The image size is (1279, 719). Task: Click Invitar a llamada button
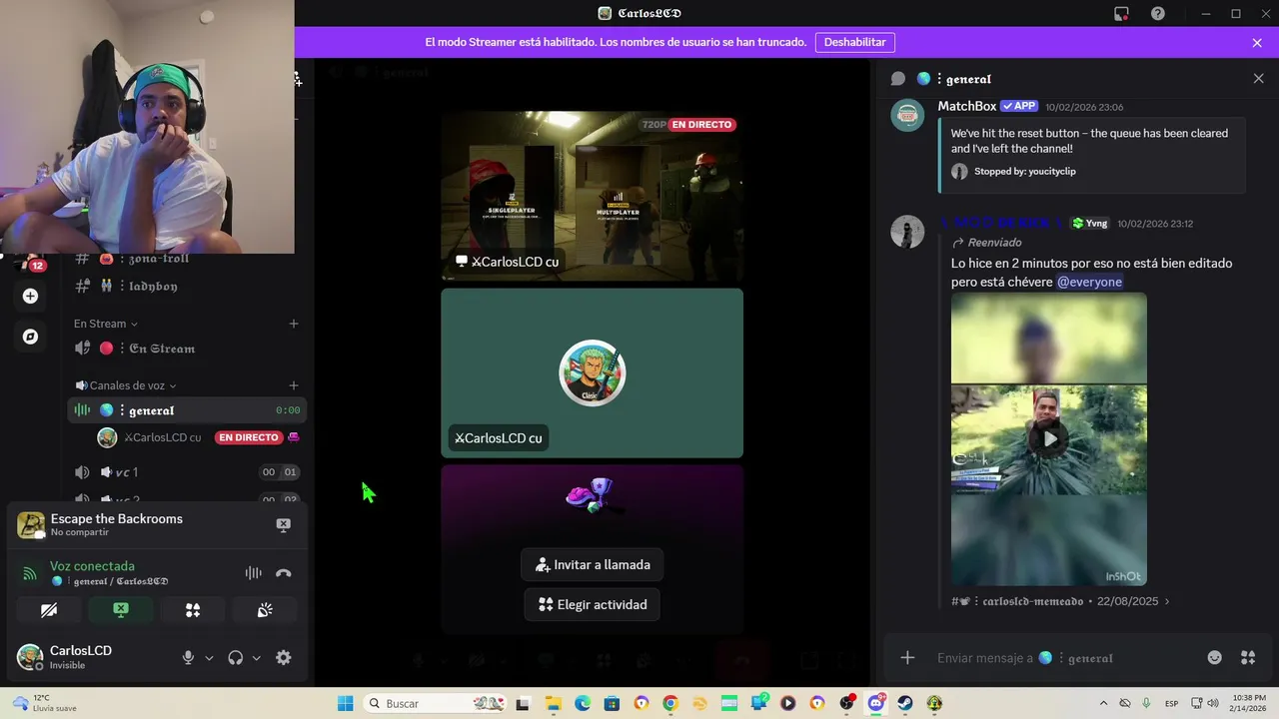(x=593, y=564)
